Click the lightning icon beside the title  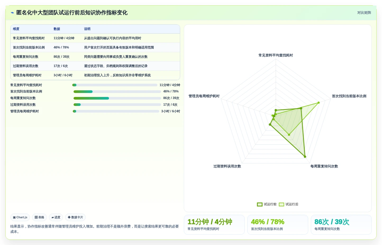12,13
